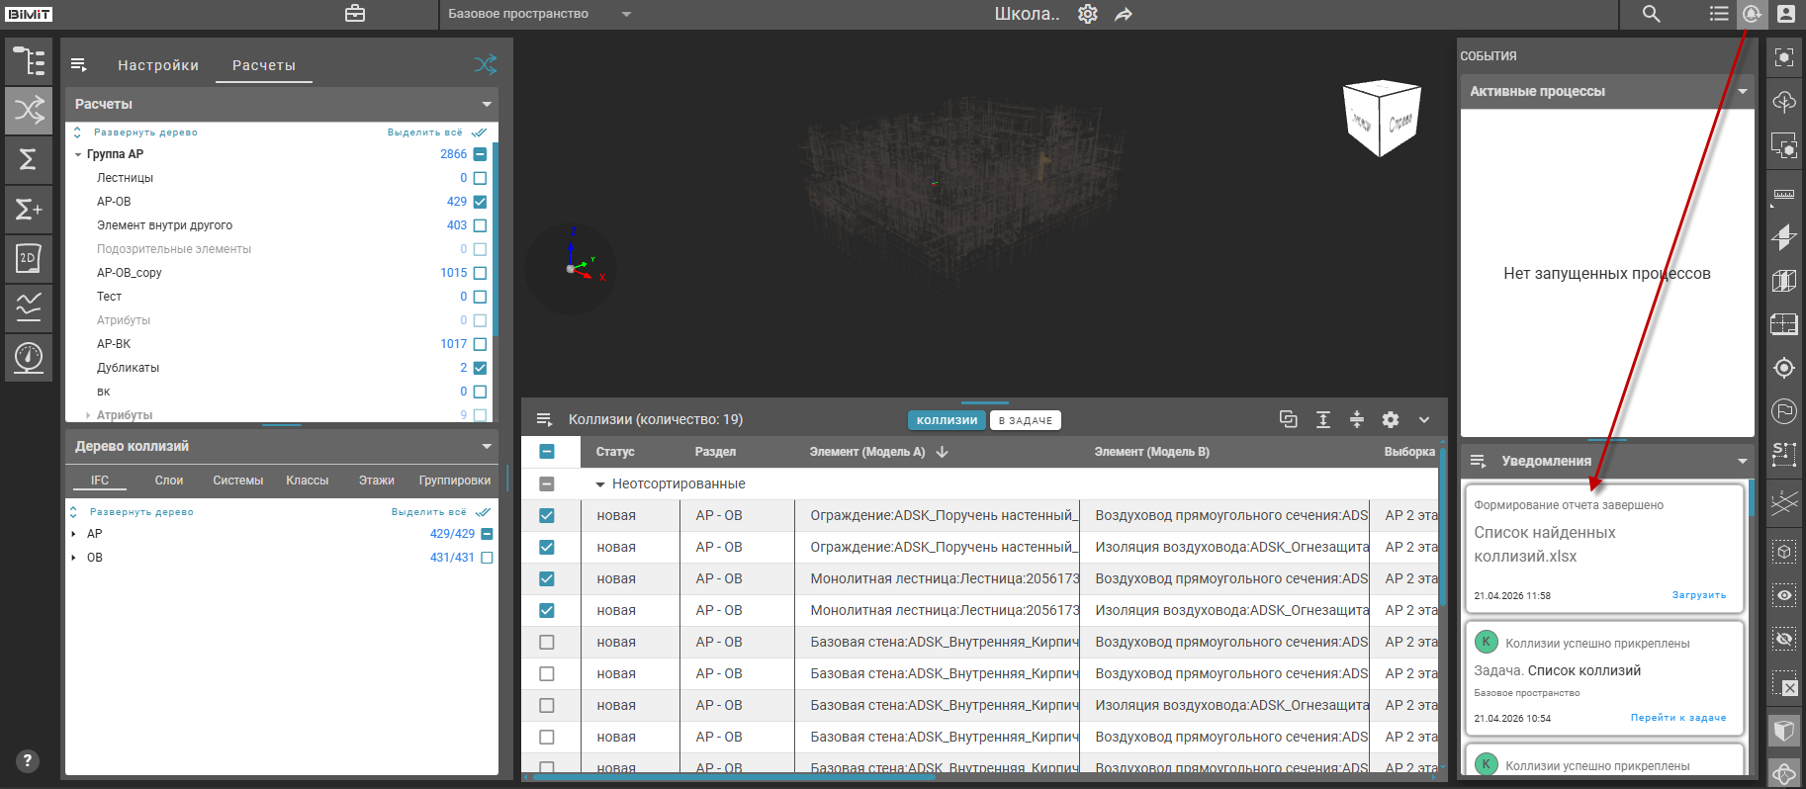This screenshot has width=1806, height=789.
Task: Collapse the Неотсортированные group row
Action: click(599, 484)
